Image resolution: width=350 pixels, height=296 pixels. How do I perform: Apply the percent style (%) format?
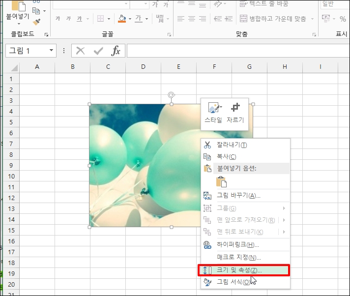coord(343,19)
